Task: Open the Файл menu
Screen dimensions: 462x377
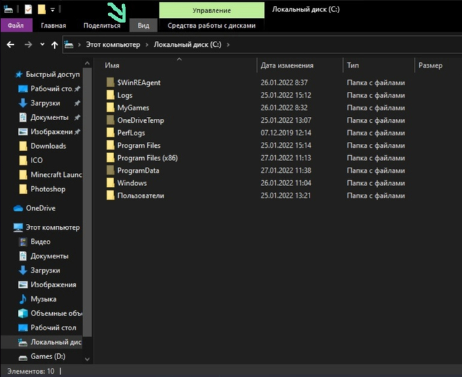Action: (x=16, y=26)
